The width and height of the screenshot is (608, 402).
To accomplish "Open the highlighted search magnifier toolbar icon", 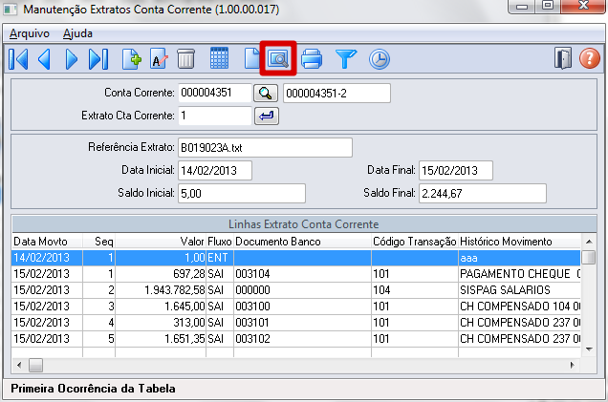I will (278, 58).
